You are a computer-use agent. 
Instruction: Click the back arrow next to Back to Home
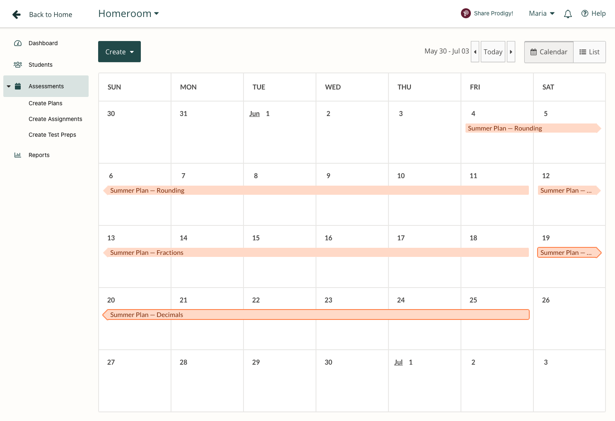pyautogui.click(x=16, y=14)
